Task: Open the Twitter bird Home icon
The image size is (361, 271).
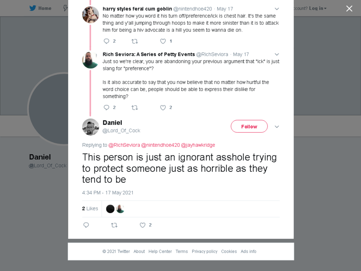Action: point(33,8)
